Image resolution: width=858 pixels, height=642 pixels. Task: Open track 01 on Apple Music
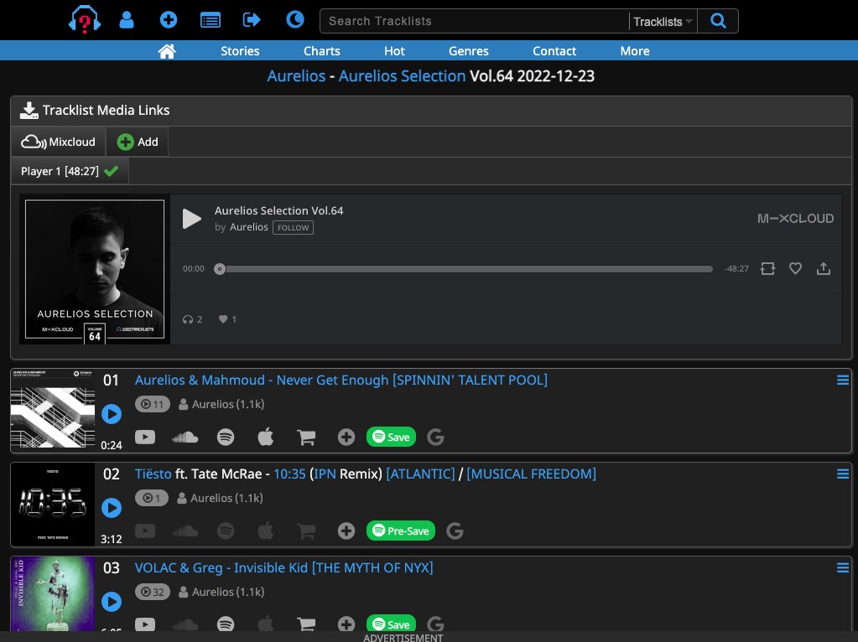point(265,437)
